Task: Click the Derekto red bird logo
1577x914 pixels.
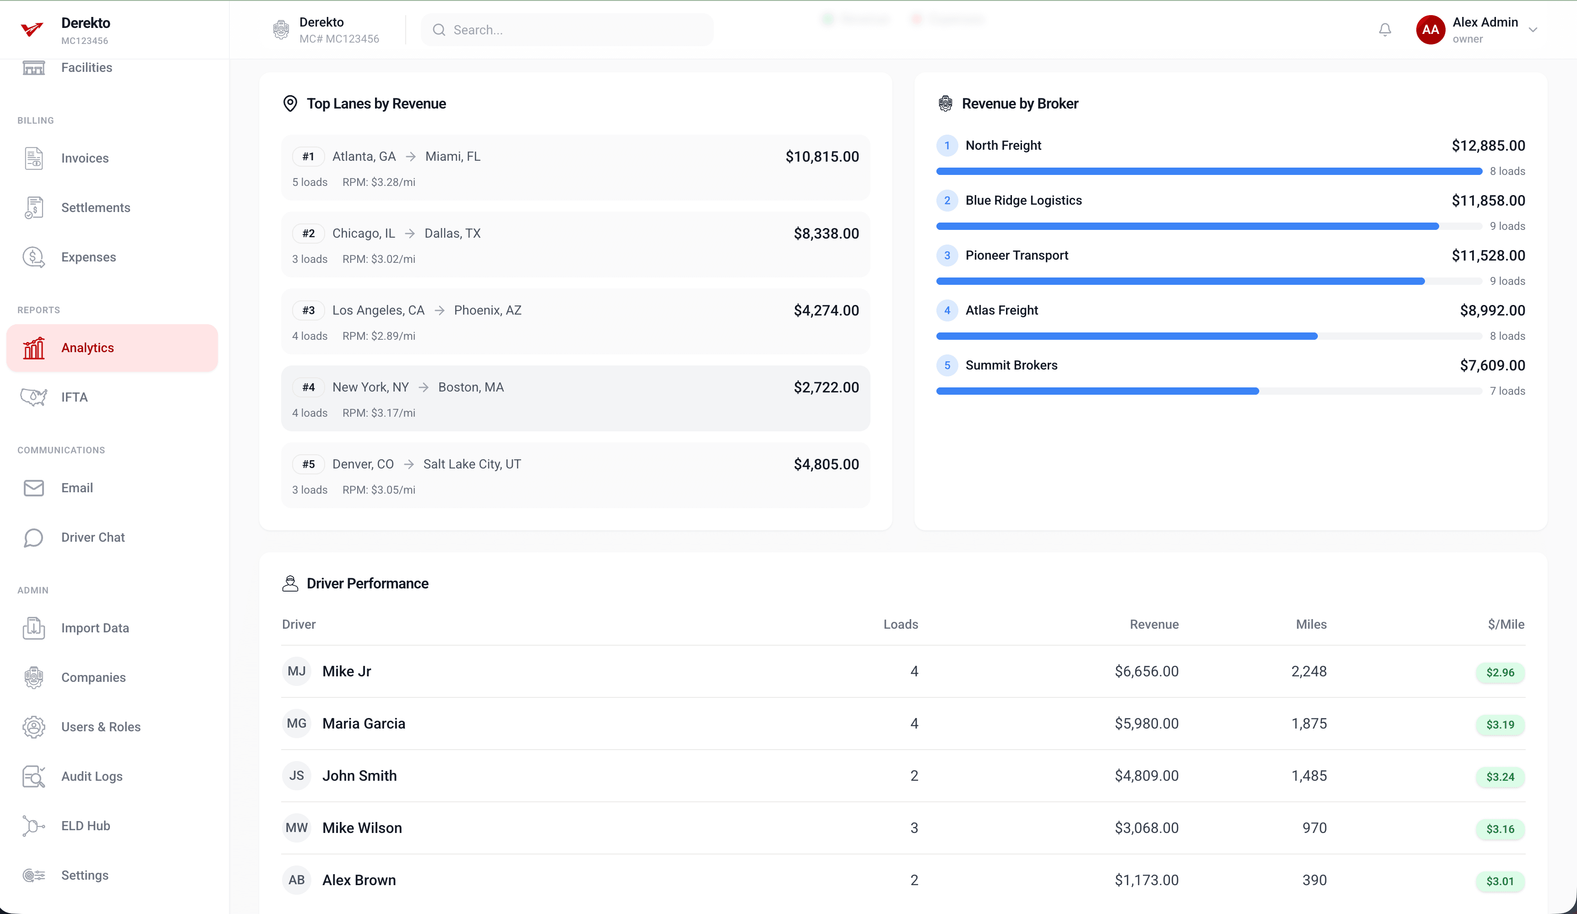Action: point(31,29)
